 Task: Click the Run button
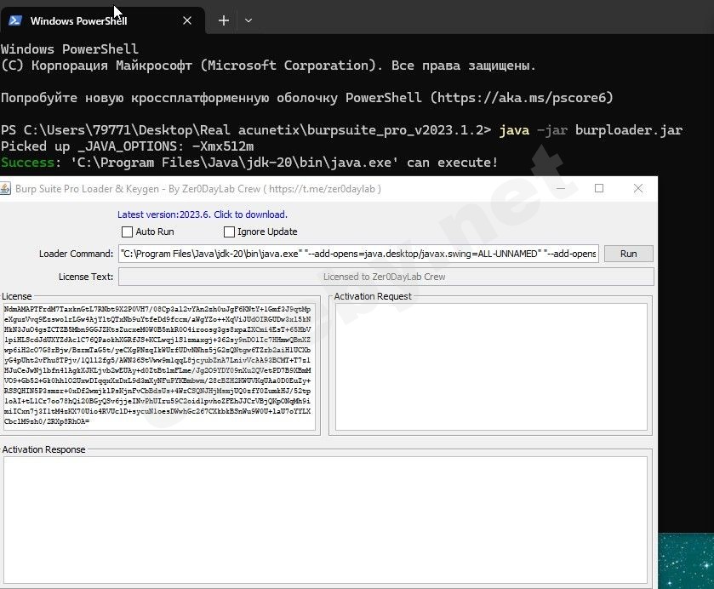628,254
